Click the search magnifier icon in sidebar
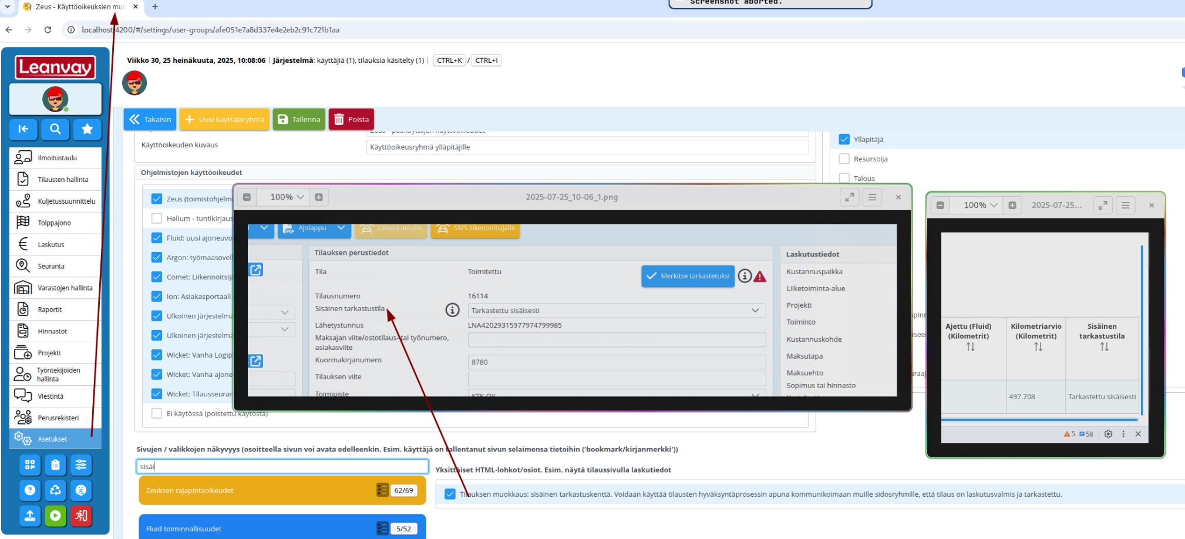The width and height of the screenshot is (1185, 539). tap(55, 129)
